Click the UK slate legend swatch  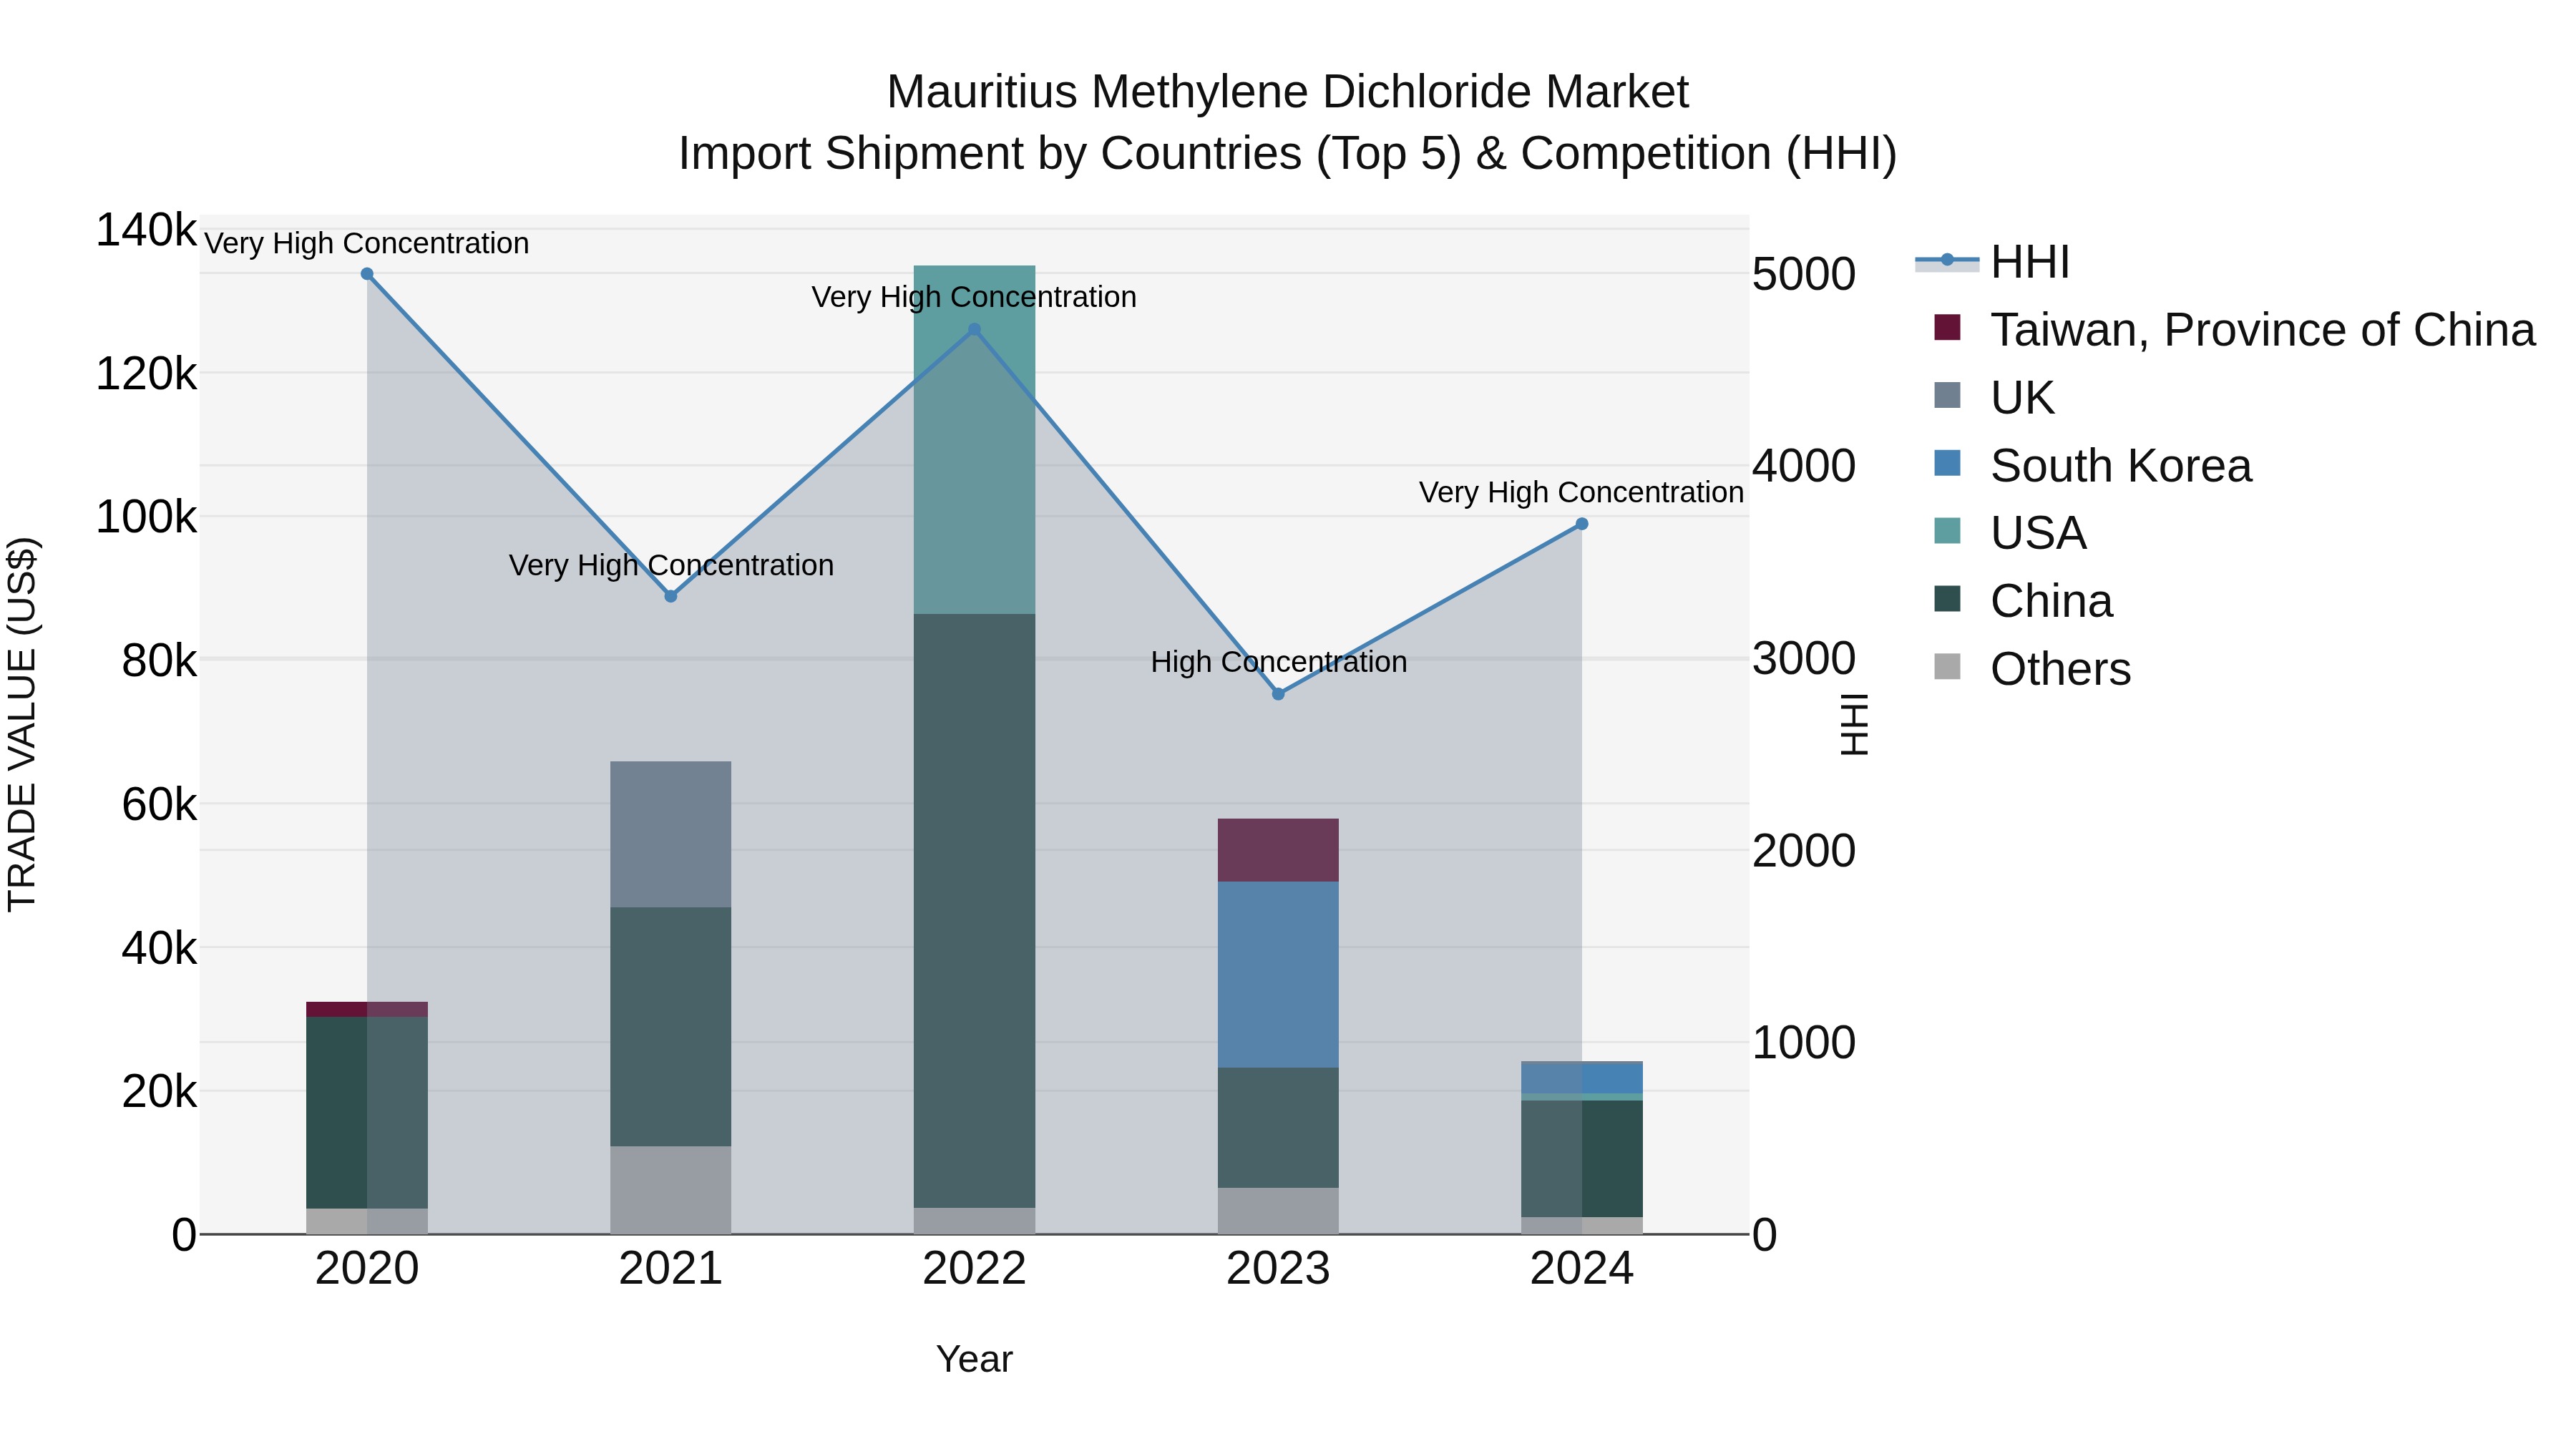click(1947, 395)
